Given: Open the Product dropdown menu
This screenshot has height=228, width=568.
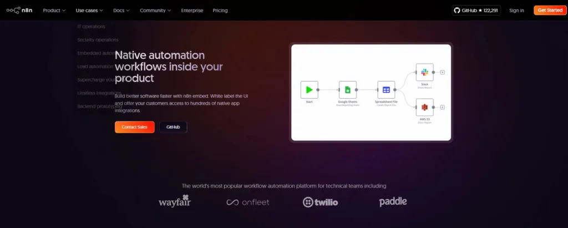Looking at the screenshot, I should [54, 11].
